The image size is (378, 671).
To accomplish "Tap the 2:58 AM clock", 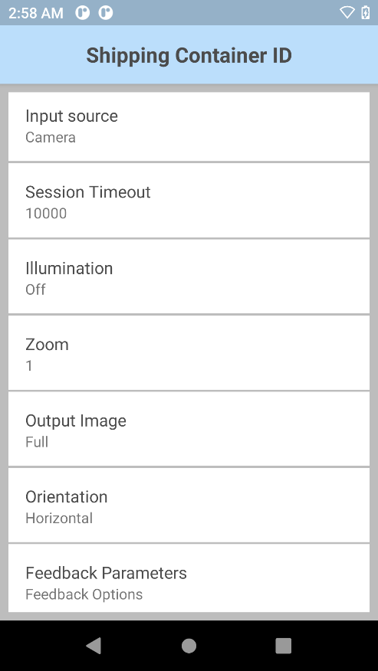I will point(36,13).
